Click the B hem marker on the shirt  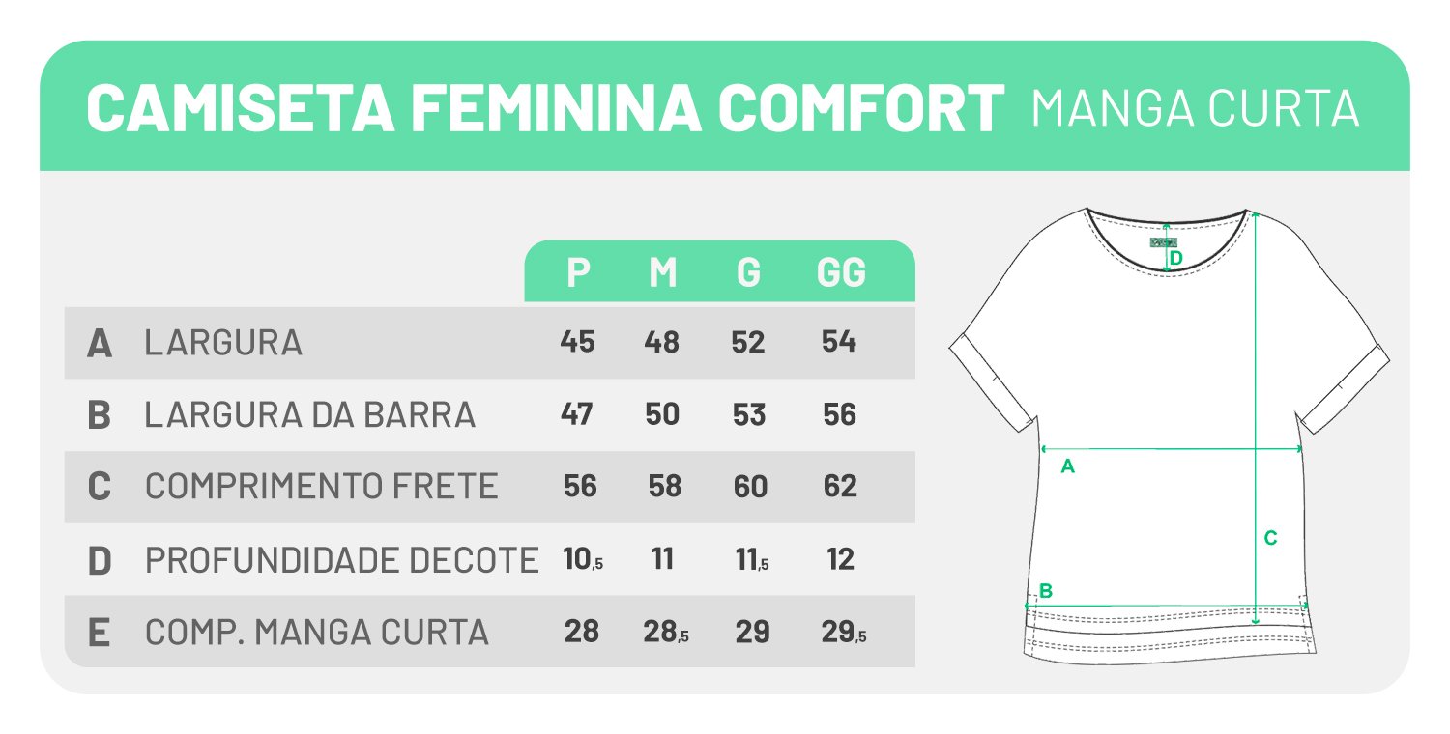coord(1046,591)
